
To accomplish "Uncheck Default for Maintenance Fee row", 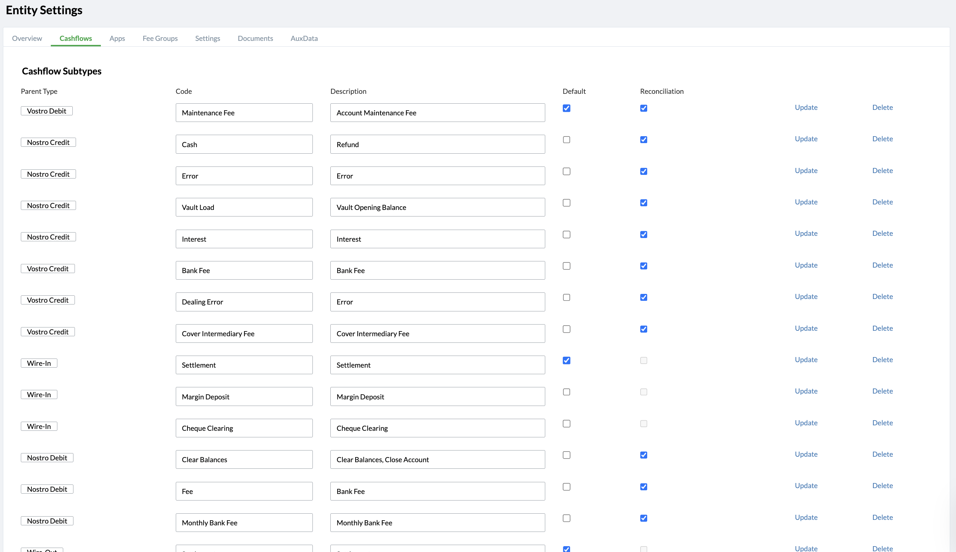I will pos(566,108).
